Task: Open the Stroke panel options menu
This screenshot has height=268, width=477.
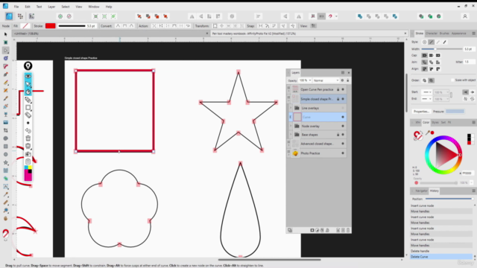Action: click(474, 33)
